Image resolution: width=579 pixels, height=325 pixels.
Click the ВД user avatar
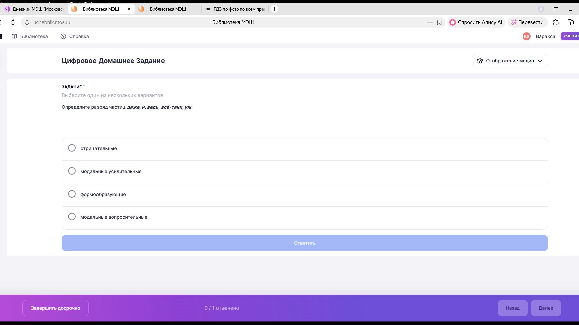pos(526,36)
